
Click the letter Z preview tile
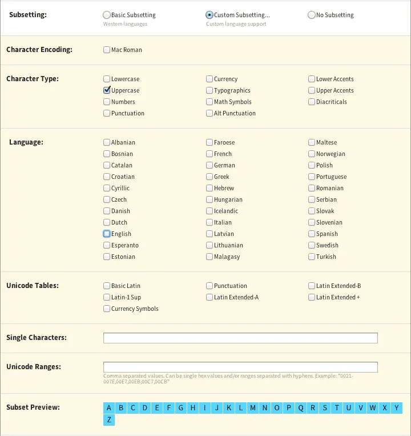coord(109,421)
